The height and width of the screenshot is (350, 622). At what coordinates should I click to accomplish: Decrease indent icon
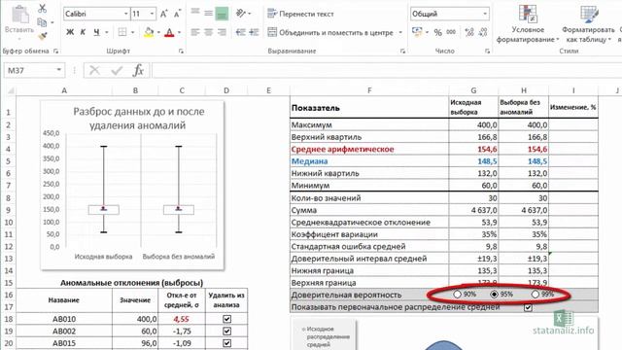(240, 32)
